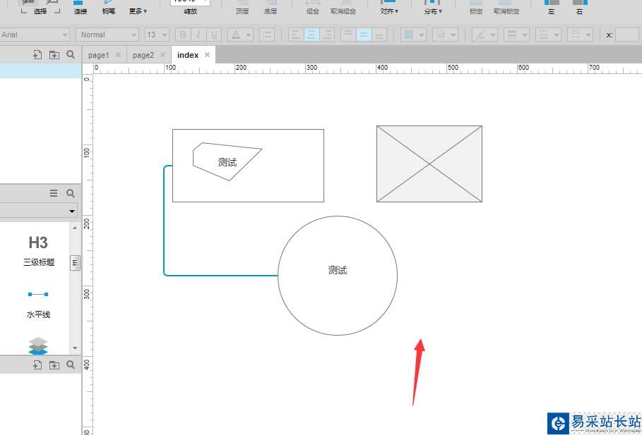This screenshot has height=435, width=642.
Task: Switch to the page2 tab
Action: [x=143, y=55]
